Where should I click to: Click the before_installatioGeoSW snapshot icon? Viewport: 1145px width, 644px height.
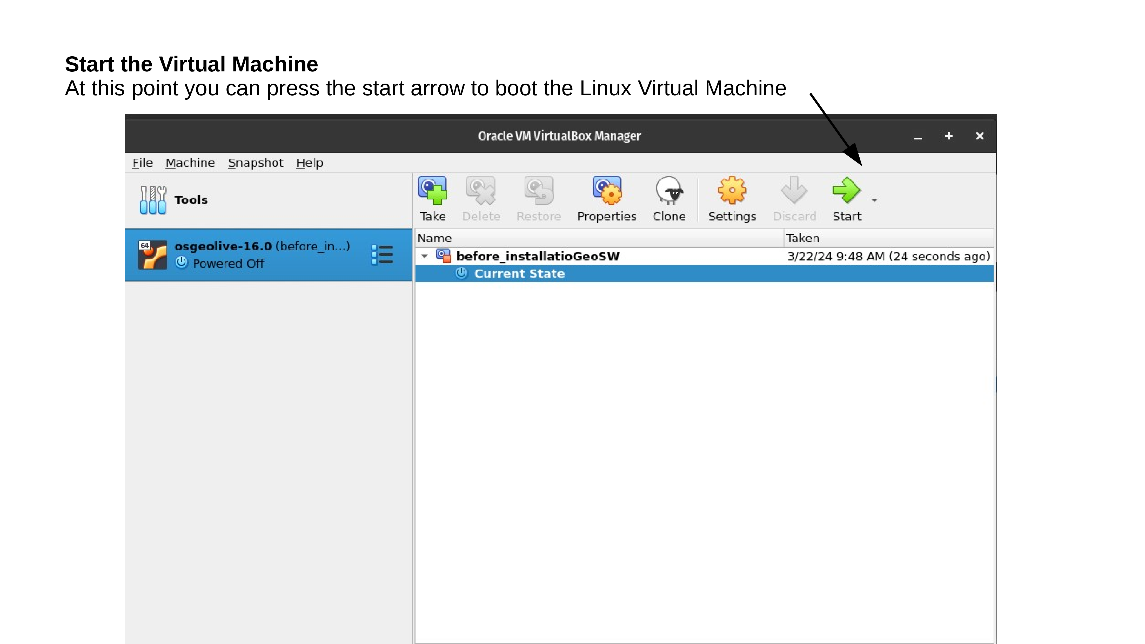tap(443, 256)
